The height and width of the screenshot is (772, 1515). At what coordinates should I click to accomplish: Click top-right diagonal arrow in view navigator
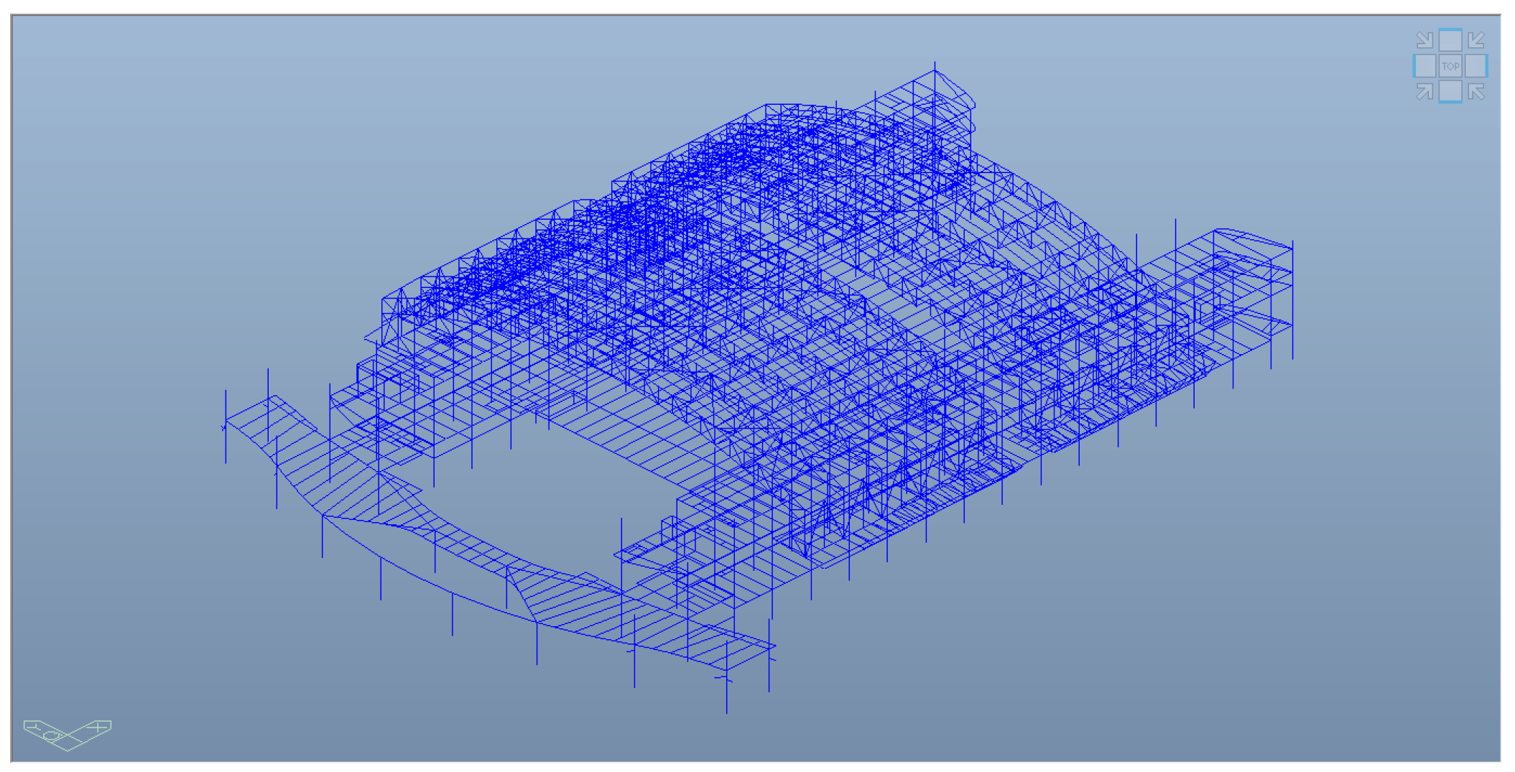pyautogui.click(x=1475, y=40)
